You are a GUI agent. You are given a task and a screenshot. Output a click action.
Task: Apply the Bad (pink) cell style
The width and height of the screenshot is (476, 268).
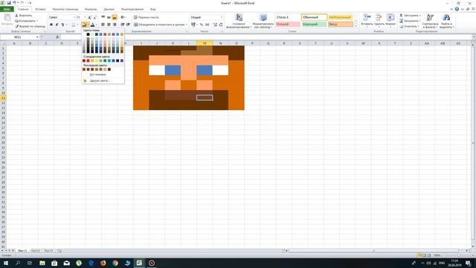pyautogui.click(x=288, y=25)
